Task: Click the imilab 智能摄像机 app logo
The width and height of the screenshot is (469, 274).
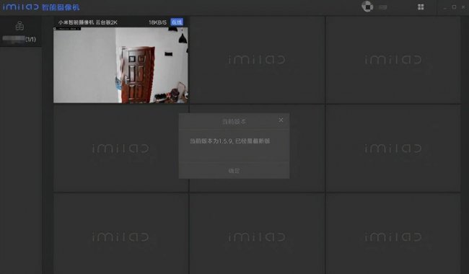Action: (41, 7)
